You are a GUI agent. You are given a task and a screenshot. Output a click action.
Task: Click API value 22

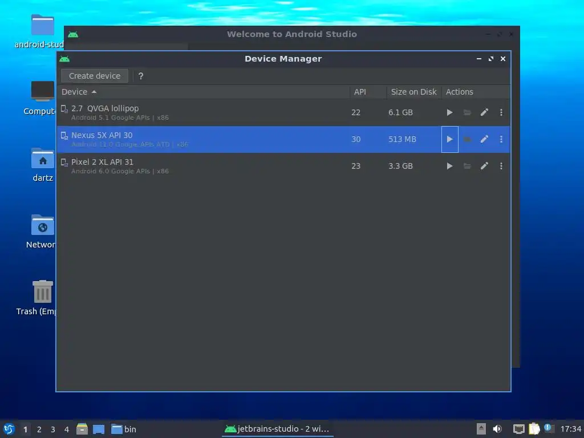356,112
